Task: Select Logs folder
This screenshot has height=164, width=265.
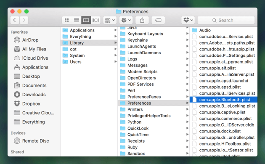Action: [154, 59]
